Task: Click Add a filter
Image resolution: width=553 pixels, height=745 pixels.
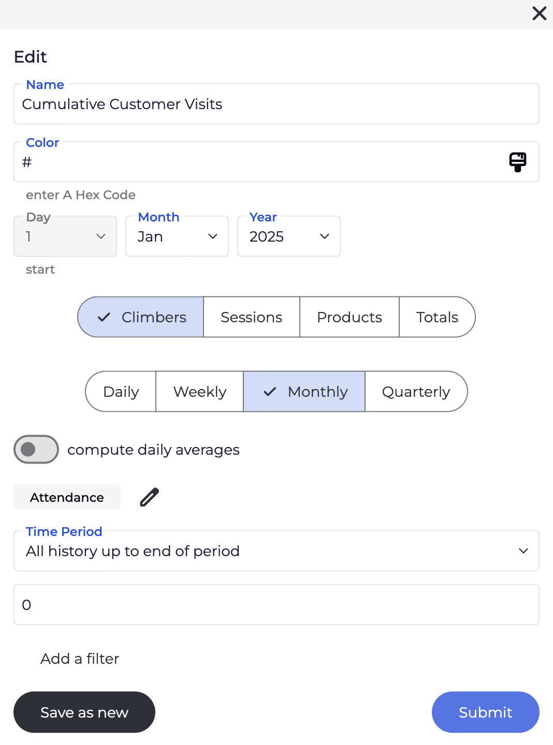Action: (80, 659)
